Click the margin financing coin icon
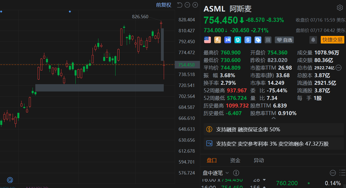This screenshot has width=346, height=188. point(209,129)
